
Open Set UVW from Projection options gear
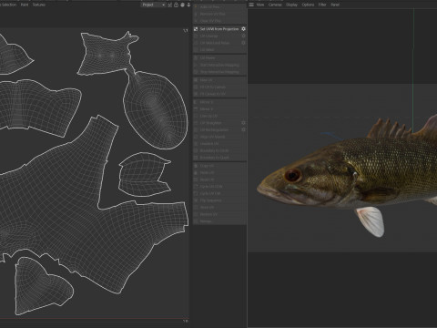click(x=243, y=29)
